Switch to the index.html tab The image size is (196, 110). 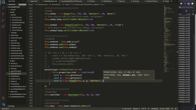pos(33,1)
